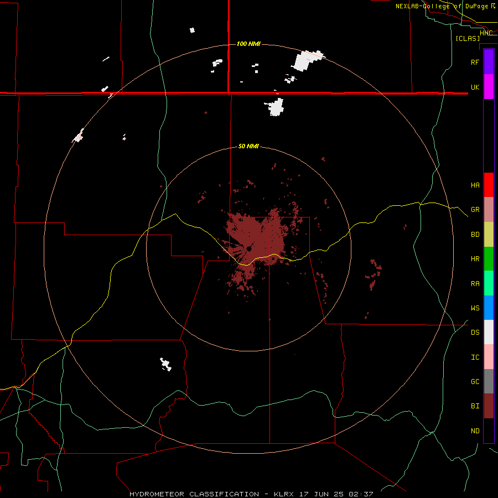Image resolution: width=498 pixels, height=498 pixels.
Task: Select the blue WS legend swatch
Action: click(489, 308)
